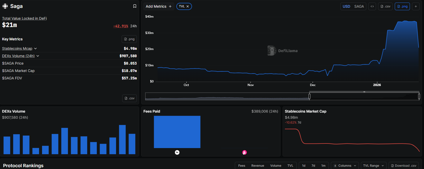Click the tallest DEXs Volume bar
The width and height of the screenshot is (424, 169).
click(x=122, y=139)
